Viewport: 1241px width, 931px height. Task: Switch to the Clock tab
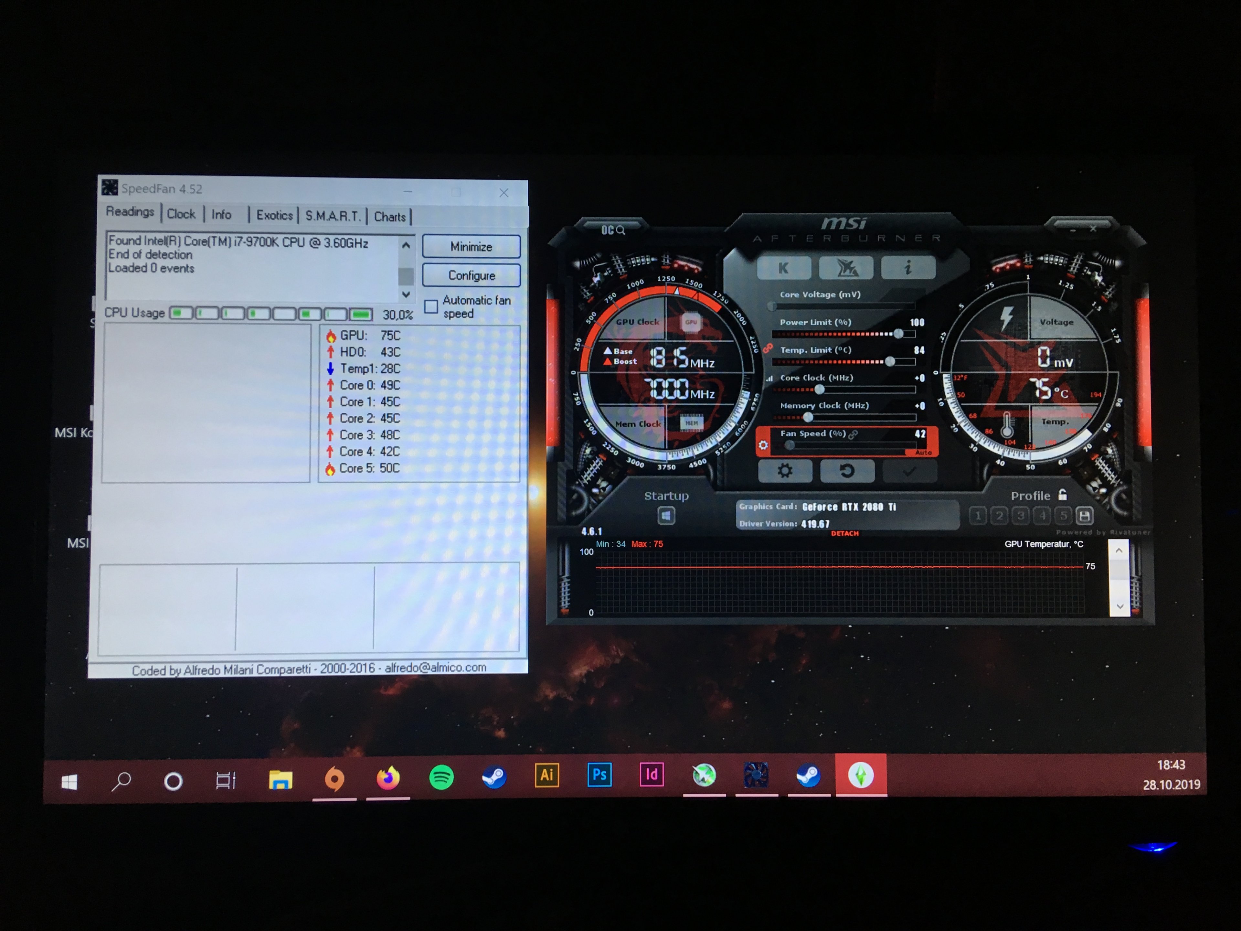[x=181, y=214]
